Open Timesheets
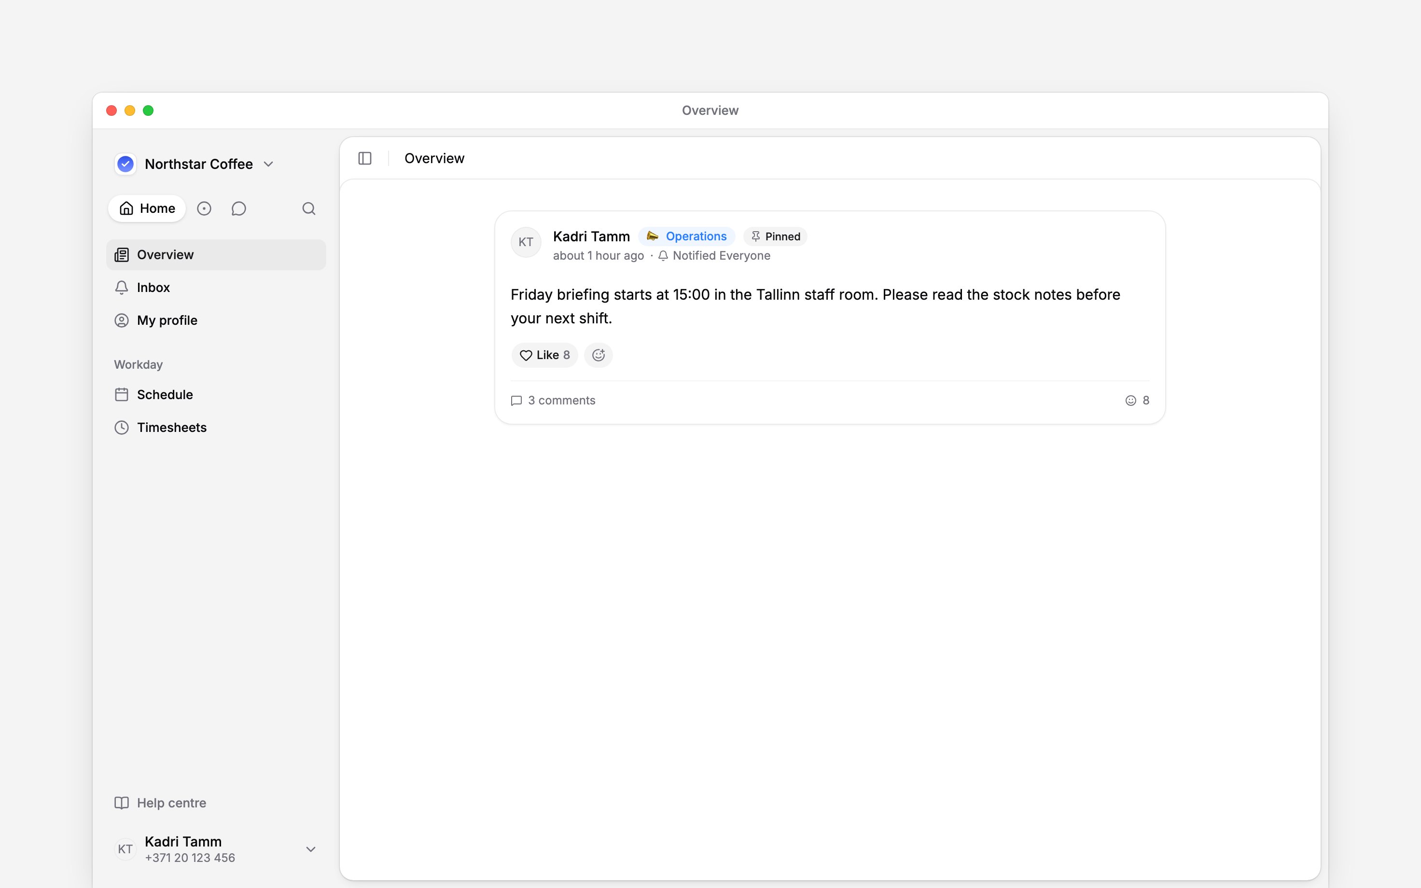The height and width of the screenshot is (888, 1421). pos(216,427)
